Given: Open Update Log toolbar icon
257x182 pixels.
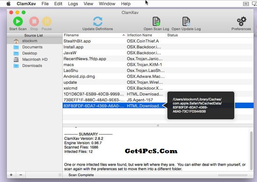Looking at the screenshot, I should pos(186,21).
